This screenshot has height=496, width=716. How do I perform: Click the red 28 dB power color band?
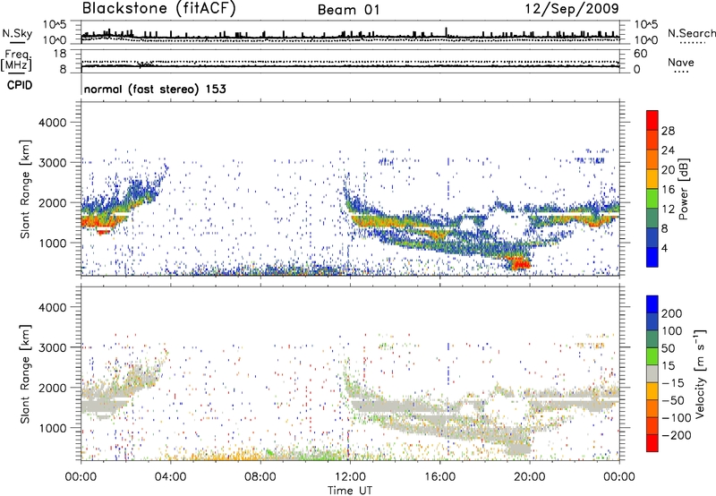click(x=652, y=121)
